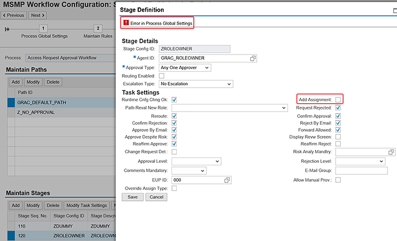This screenshot has width=397, height=241.
Task: Cancel the Stage Definition dialog
Action: 156,197
